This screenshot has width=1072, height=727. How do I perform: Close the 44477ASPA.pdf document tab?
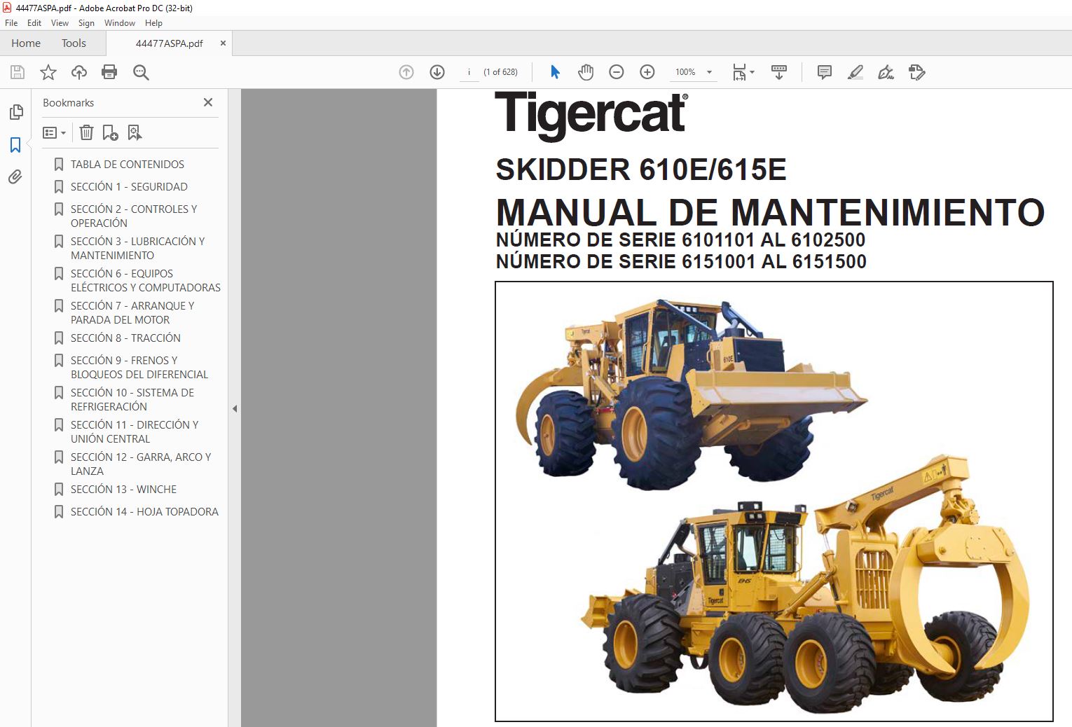tap(223, 43)
